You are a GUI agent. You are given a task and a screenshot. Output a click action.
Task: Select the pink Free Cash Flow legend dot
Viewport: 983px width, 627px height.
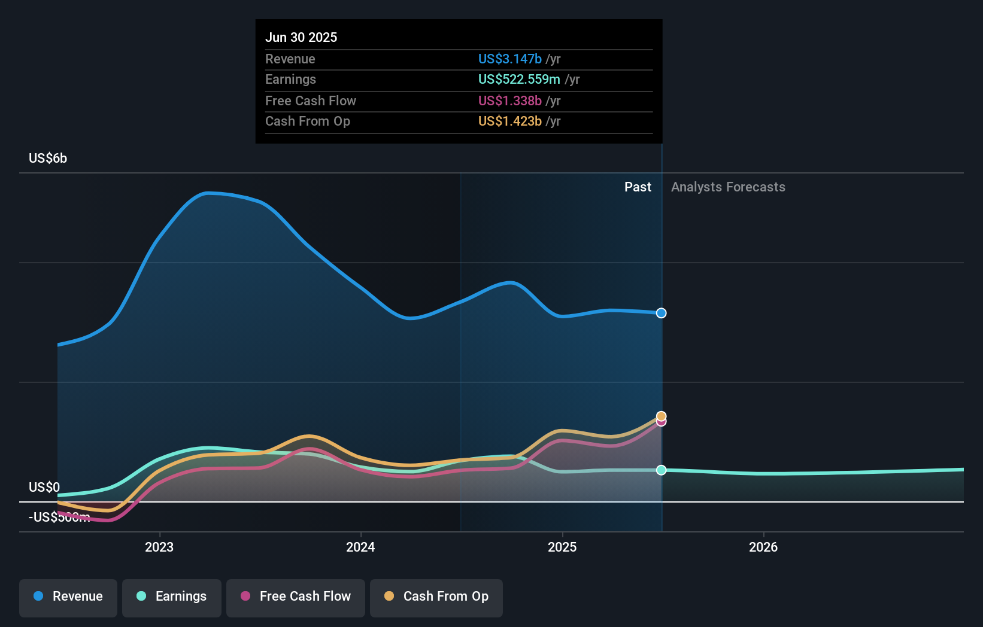pos(244,596)
